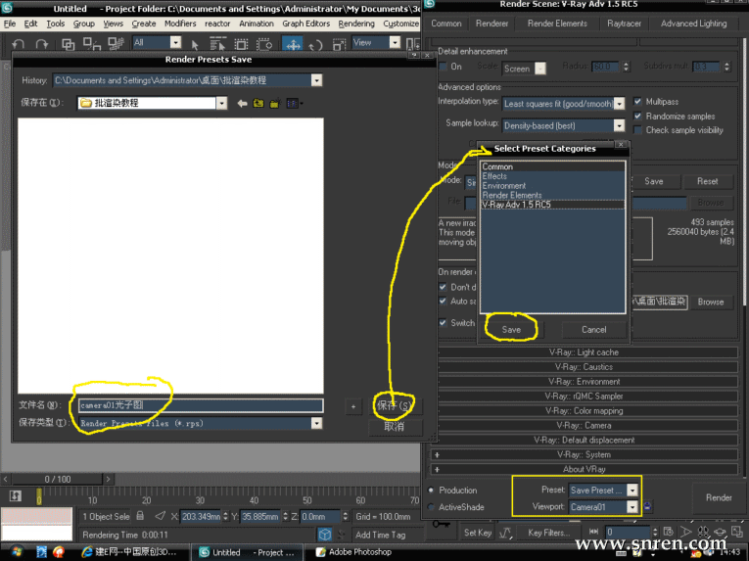This screenshot has height=561, width=749.
Task: Uncheck the Multipass checkbox
Action: tap(637, 101)
